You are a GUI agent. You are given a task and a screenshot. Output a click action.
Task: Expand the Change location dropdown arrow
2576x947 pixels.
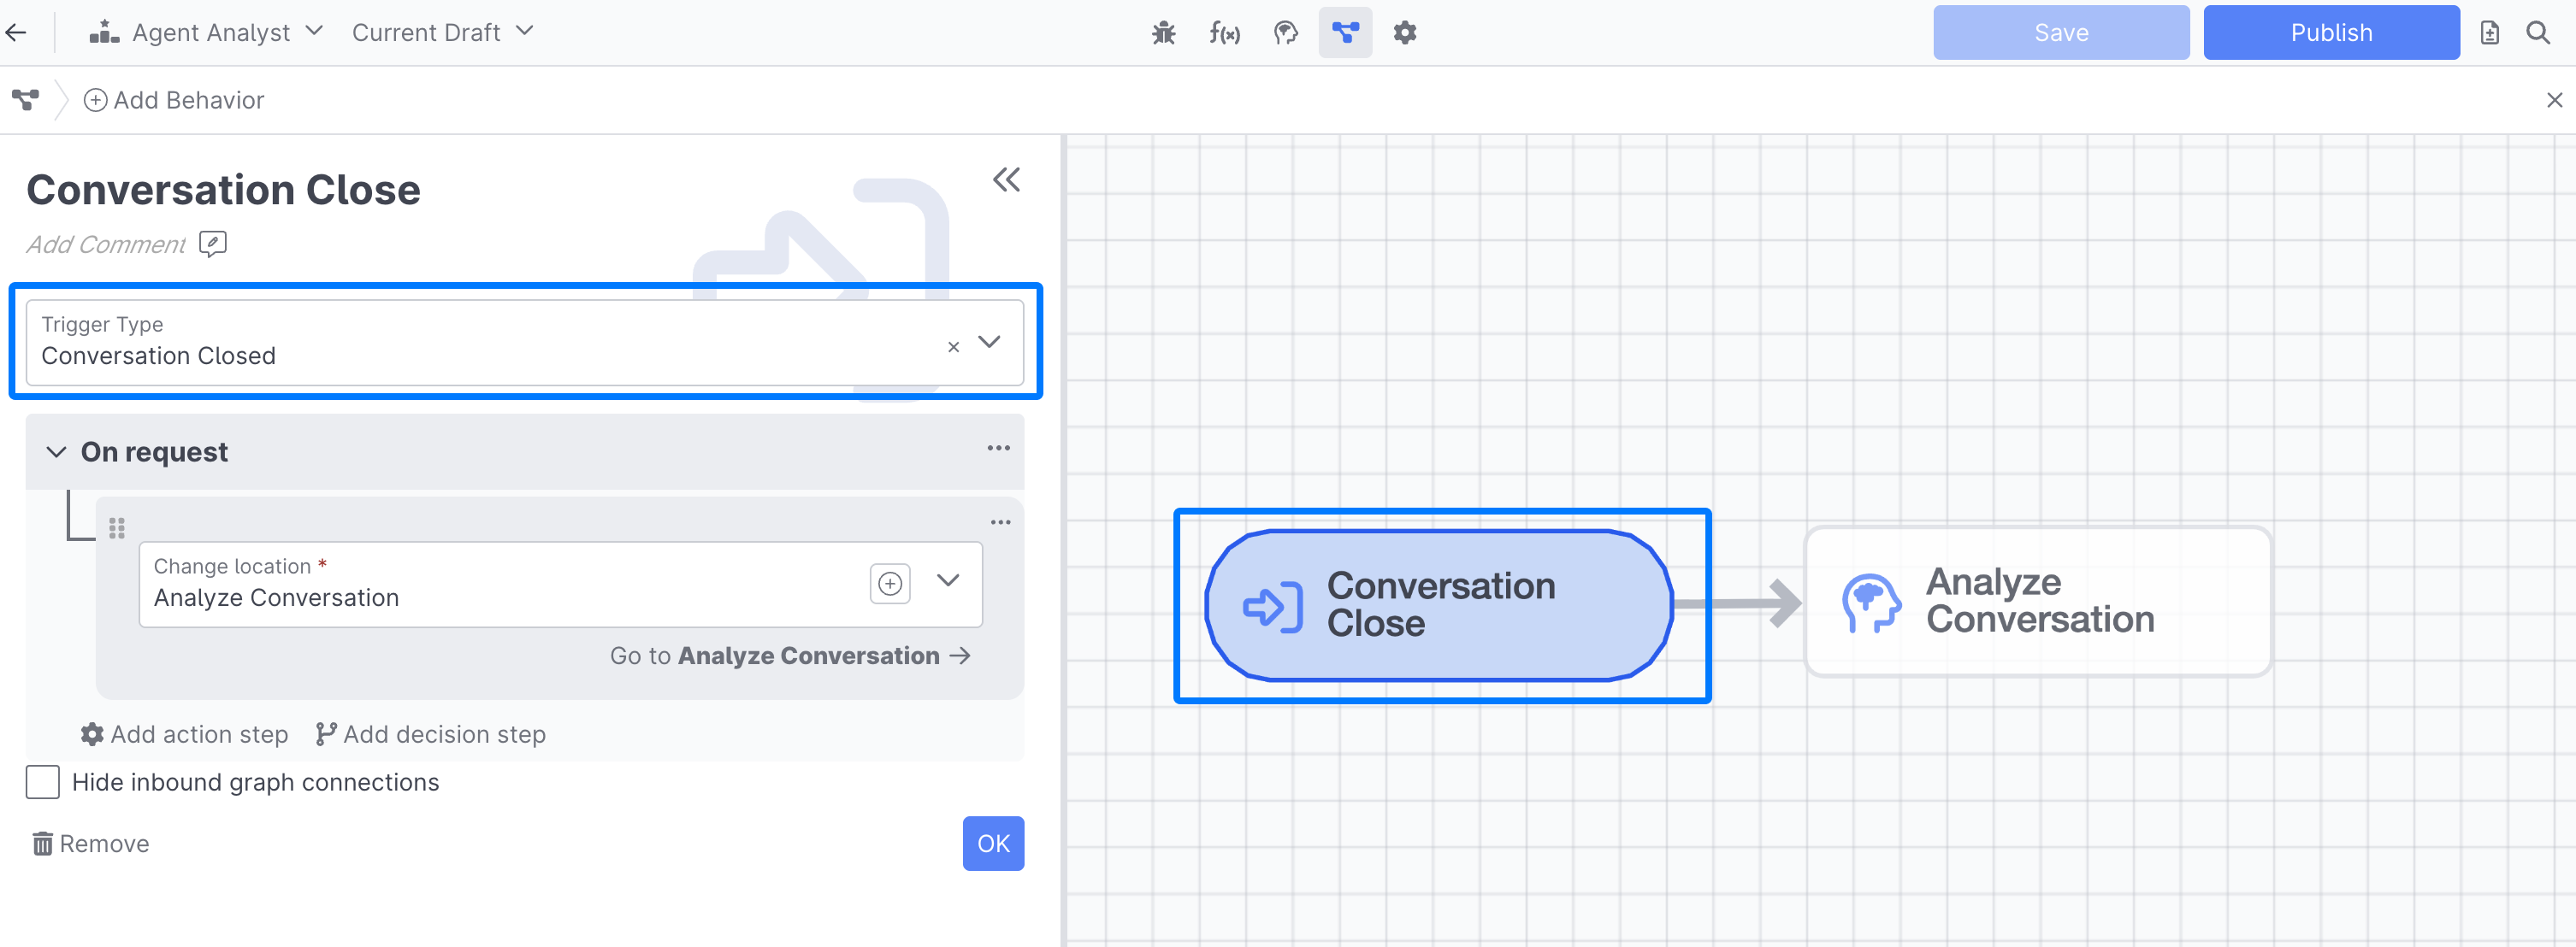pyautogui.click(x=948, y=580)
